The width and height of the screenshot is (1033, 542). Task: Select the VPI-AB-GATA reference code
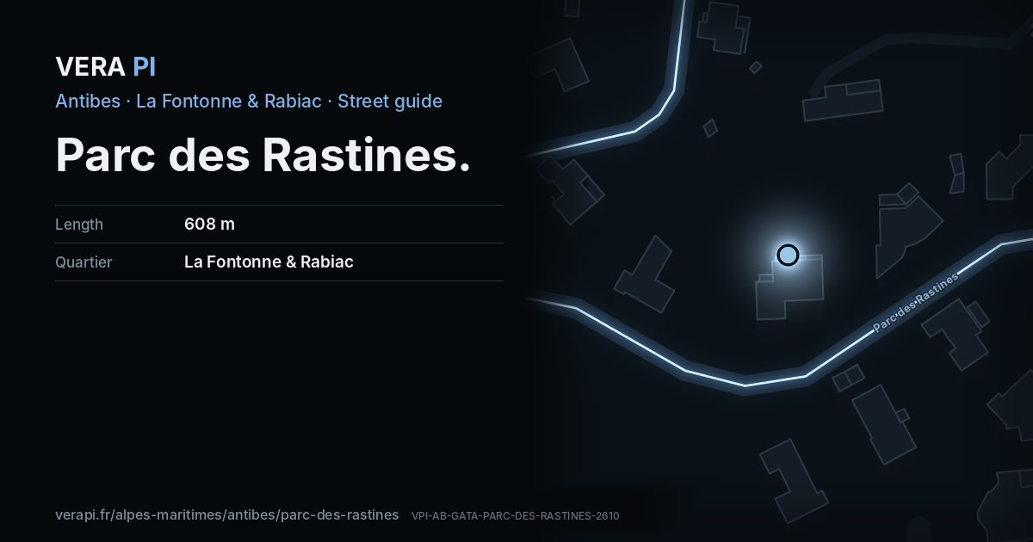pos(515,516)
